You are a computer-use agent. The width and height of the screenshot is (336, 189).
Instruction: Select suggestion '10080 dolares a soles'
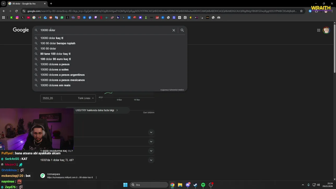click(110, 70)
